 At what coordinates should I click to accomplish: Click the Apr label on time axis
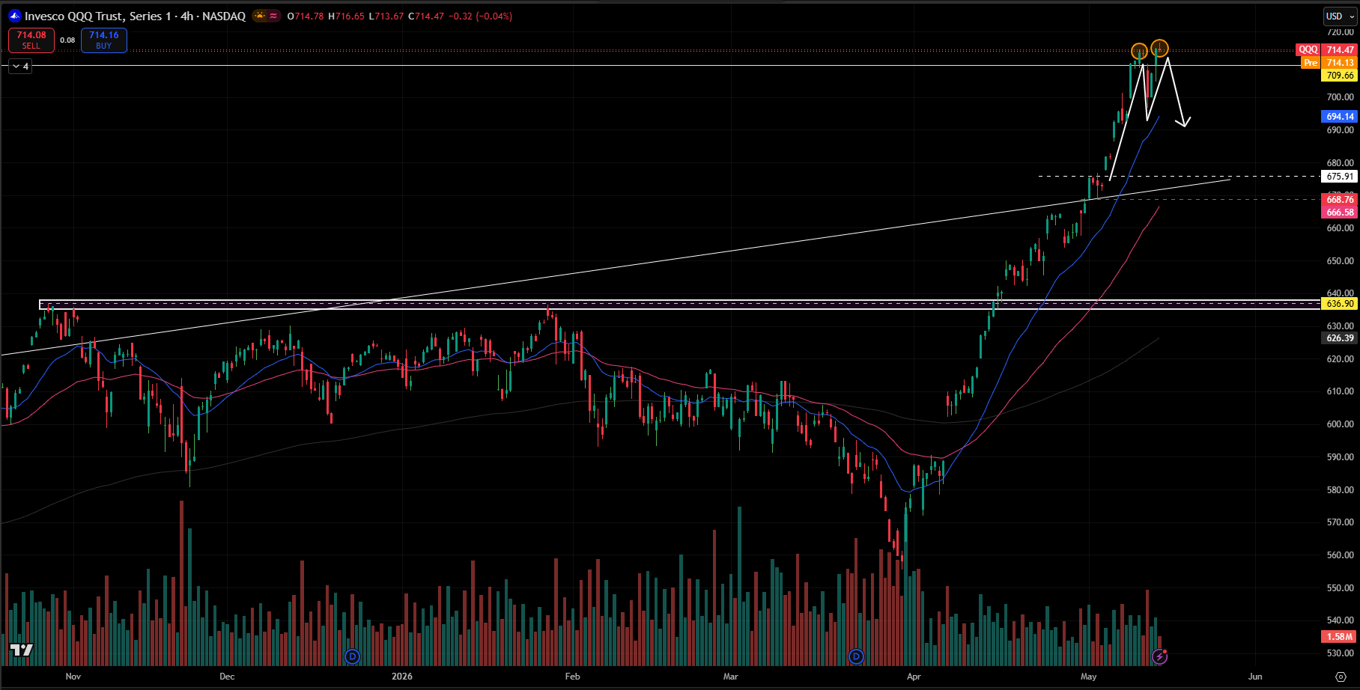pos(914,677)
